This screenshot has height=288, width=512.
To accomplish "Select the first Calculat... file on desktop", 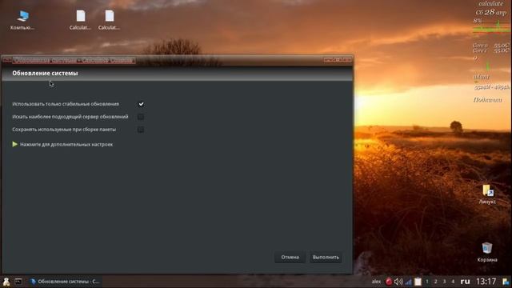I will tap(80, 20).
